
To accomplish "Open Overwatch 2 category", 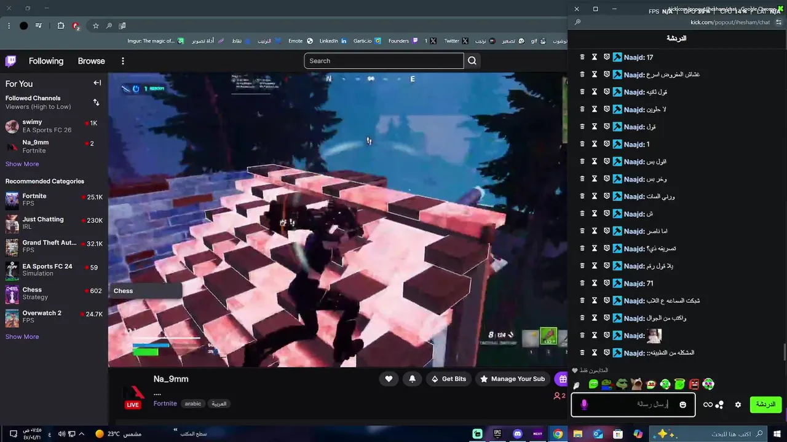I will pyautogui.click(x=54, y=317).
